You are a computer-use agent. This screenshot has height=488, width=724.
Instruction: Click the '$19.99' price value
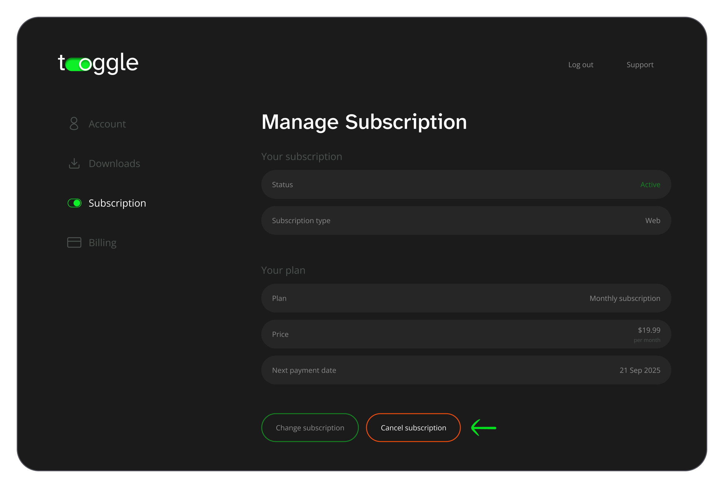(x=649, y=330)
